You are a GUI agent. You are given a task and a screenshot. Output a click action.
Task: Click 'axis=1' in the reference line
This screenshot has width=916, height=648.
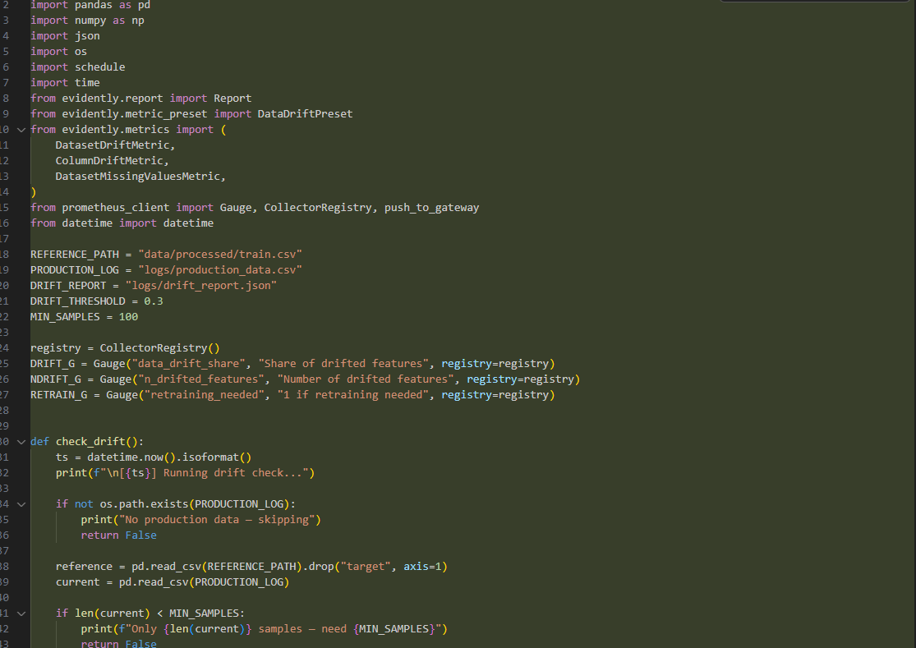[422, 567]
